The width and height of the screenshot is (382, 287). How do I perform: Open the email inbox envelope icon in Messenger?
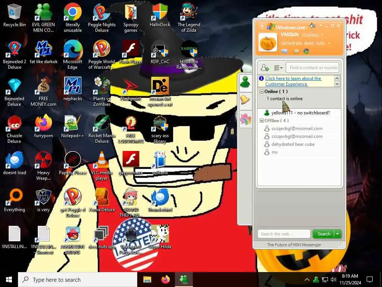pos(284,51)
